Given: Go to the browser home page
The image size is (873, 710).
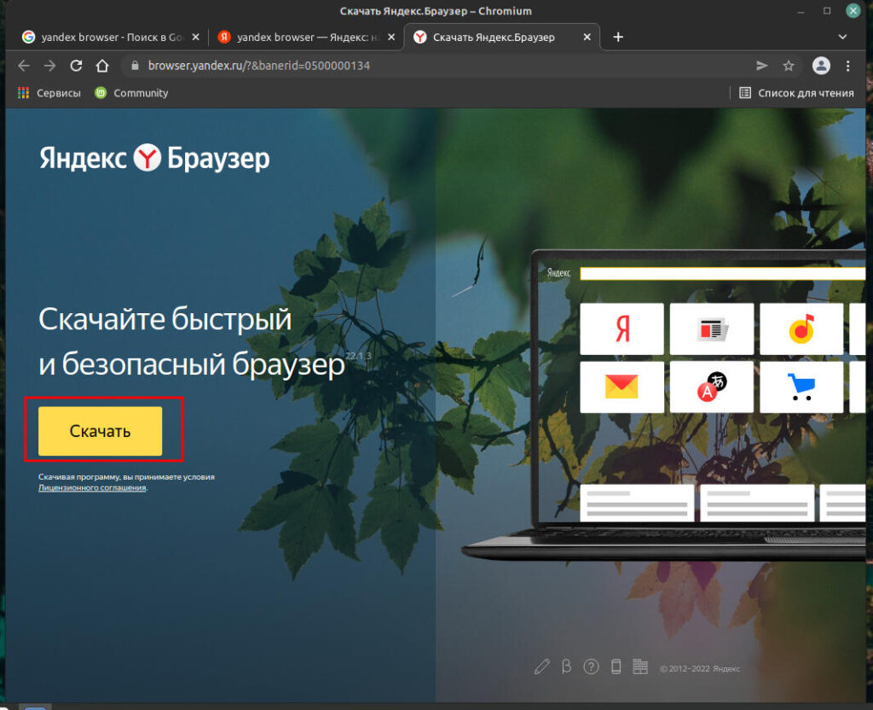Looking at the screenshot, I should pos(102,66).
